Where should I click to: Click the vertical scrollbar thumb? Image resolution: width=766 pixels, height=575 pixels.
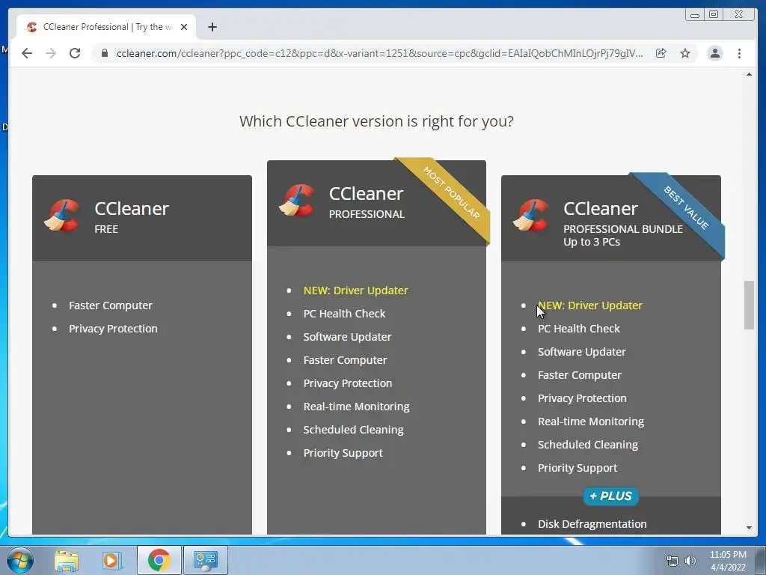coord(749,305)
